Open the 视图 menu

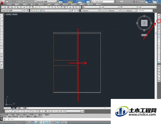[x=25, y=4]
